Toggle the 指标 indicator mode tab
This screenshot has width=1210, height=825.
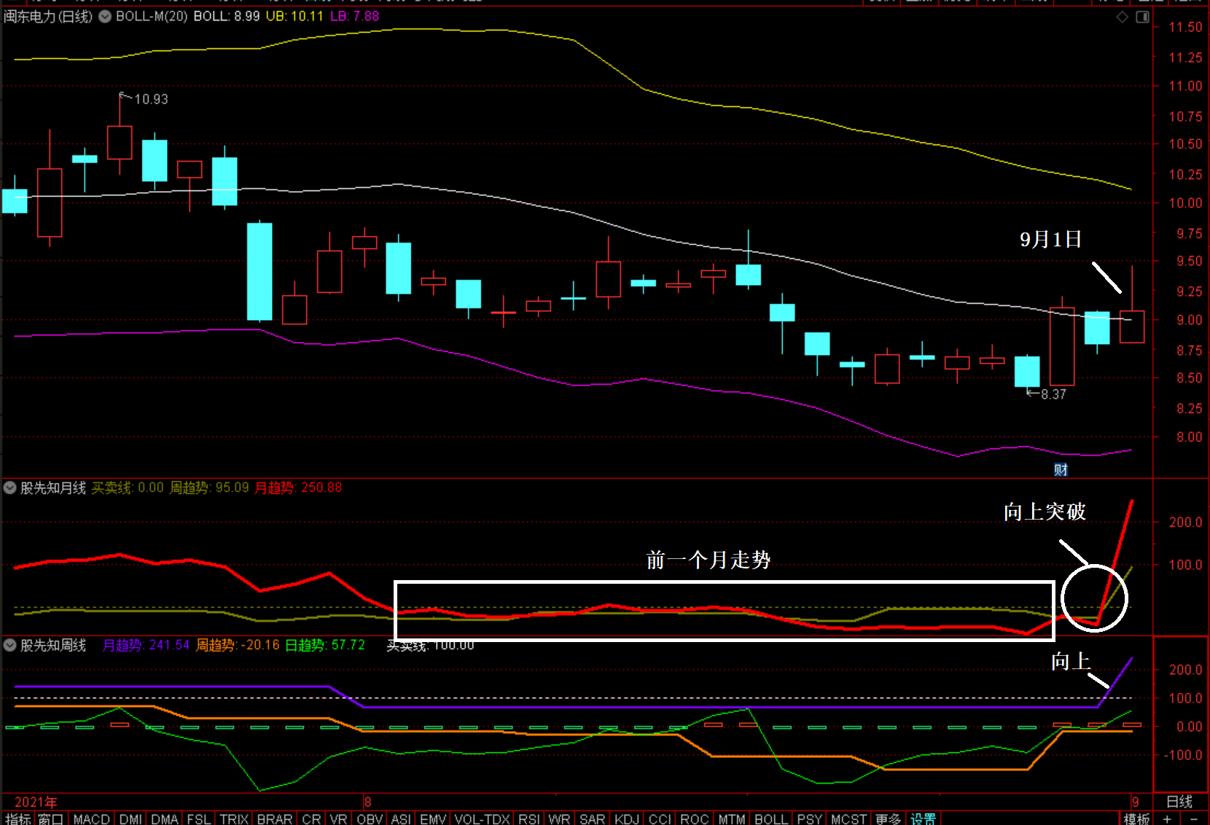(x=17, y=819)
